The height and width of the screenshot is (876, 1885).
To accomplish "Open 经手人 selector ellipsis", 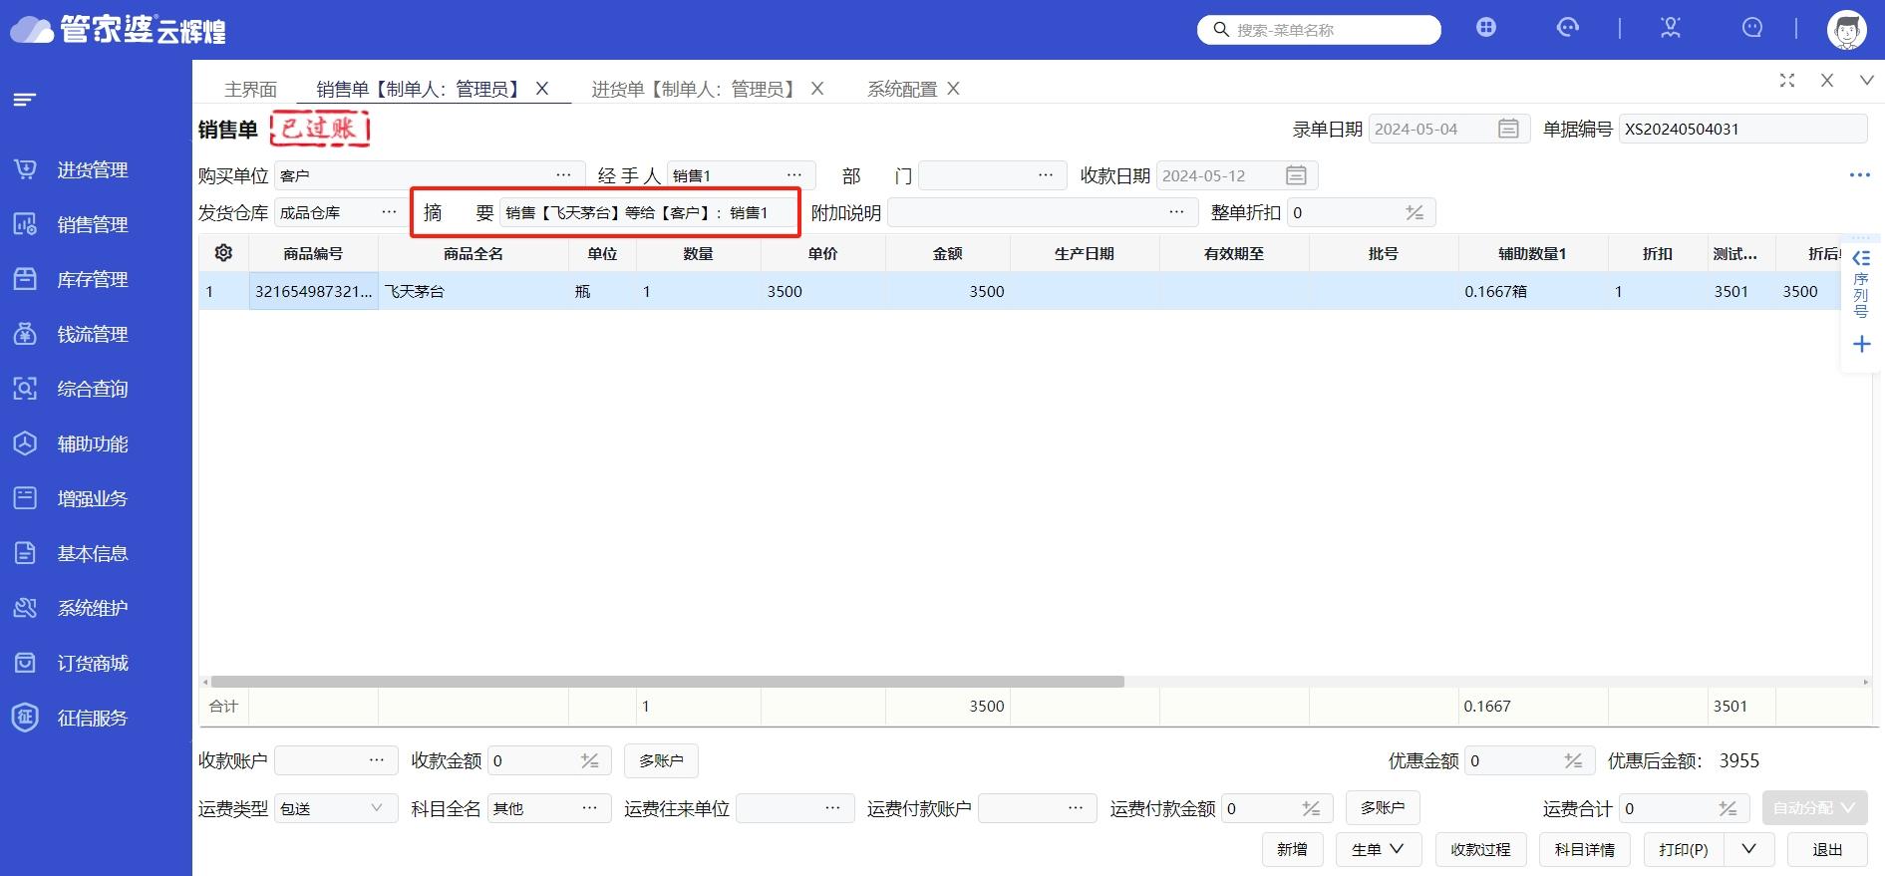I will coord(793,174).
